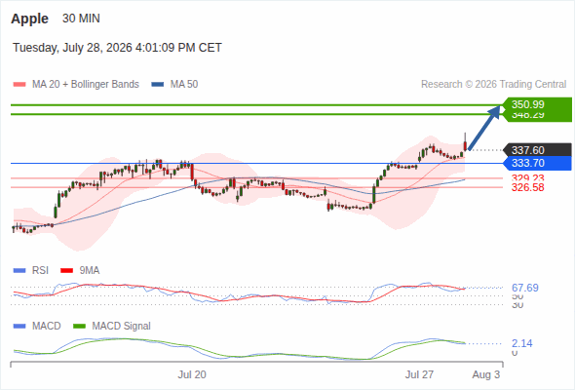Select the 333.70 blue pivot price tag
This screenshot has width=575, height=390.
tap(537, 163)
